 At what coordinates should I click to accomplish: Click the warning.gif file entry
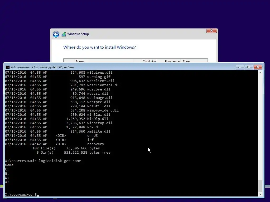click(58, 77)
